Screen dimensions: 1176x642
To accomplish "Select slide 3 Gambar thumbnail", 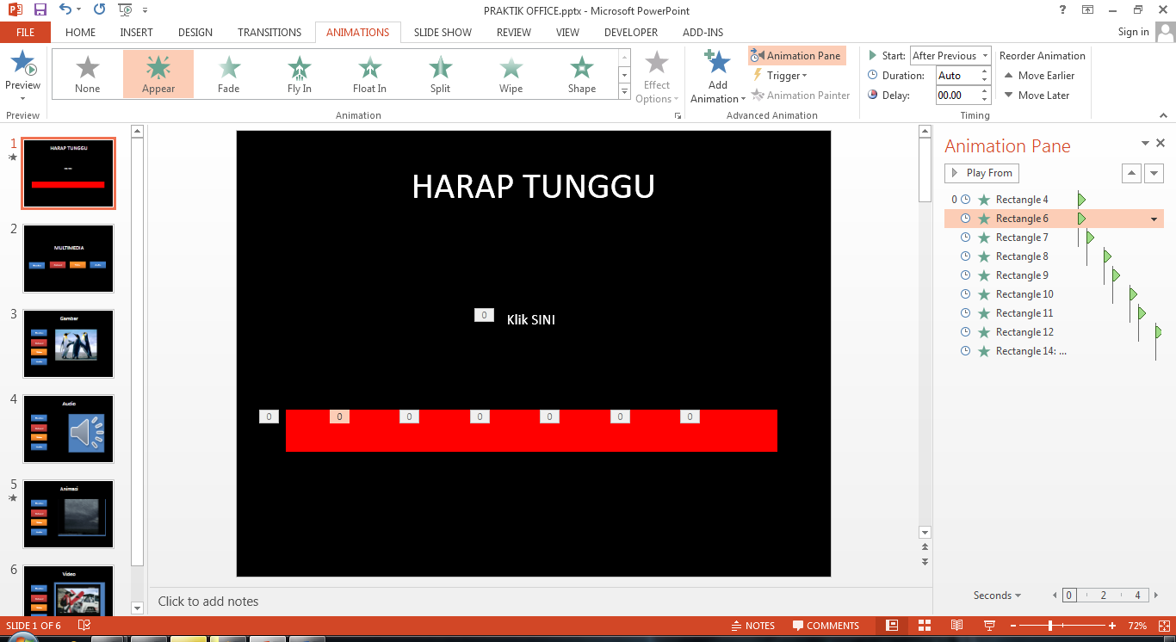I will pos(69,343).
